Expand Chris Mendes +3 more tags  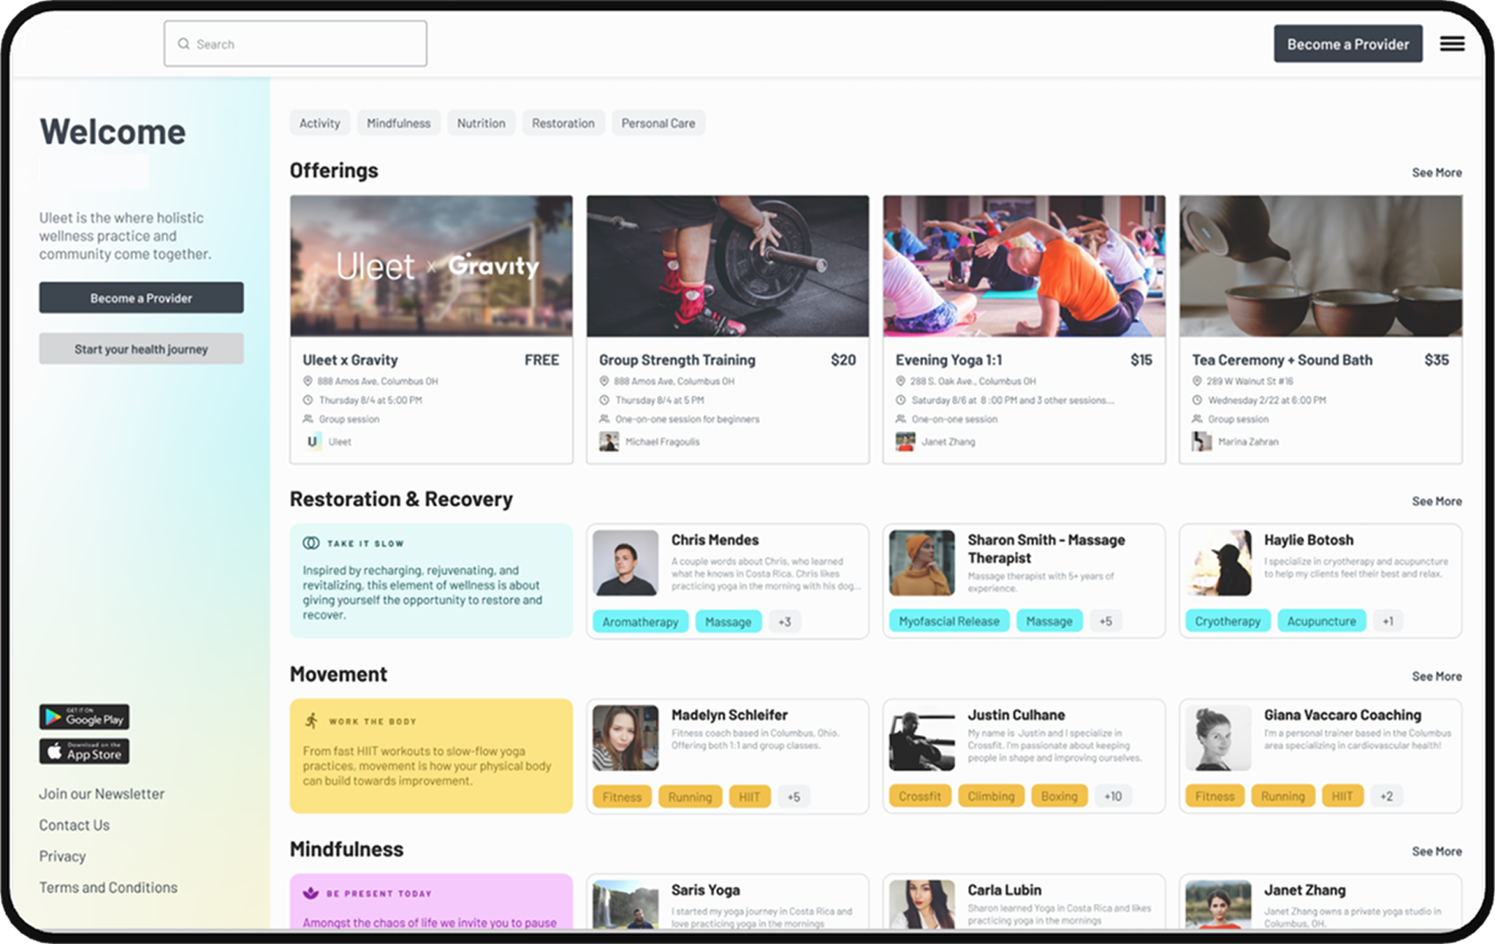click(x=784, y=622)
